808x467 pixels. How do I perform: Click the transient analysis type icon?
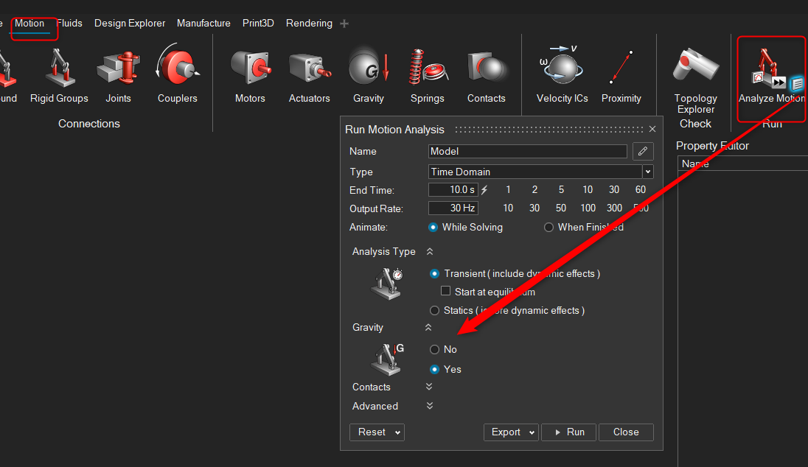[386, 283]
